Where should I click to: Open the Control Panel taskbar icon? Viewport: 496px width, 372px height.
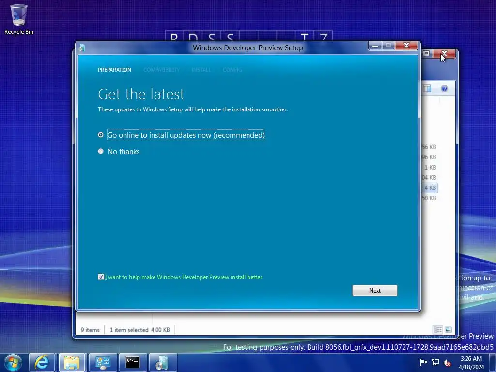pos(103,362)
